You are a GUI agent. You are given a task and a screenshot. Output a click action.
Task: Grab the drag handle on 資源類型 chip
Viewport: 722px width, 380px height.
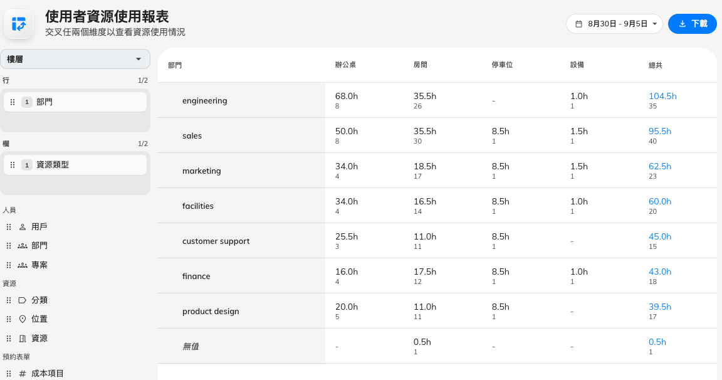13,165
